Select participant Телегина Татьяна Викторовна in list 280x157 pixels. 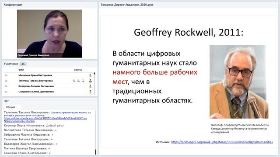(x=35, y=81)
